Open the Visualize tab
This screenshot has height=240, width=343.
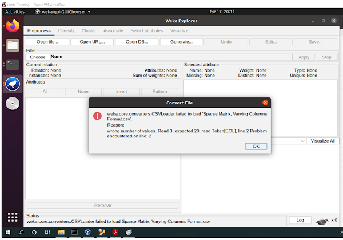point(179,31)
